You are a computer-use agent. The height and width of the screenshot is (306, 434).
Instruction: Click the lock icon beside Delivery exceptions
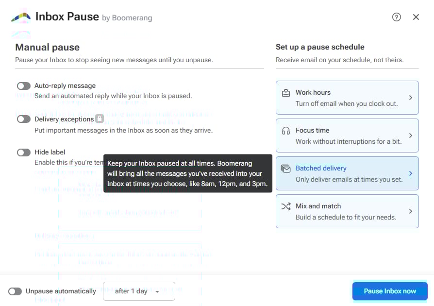pos(99,119)
